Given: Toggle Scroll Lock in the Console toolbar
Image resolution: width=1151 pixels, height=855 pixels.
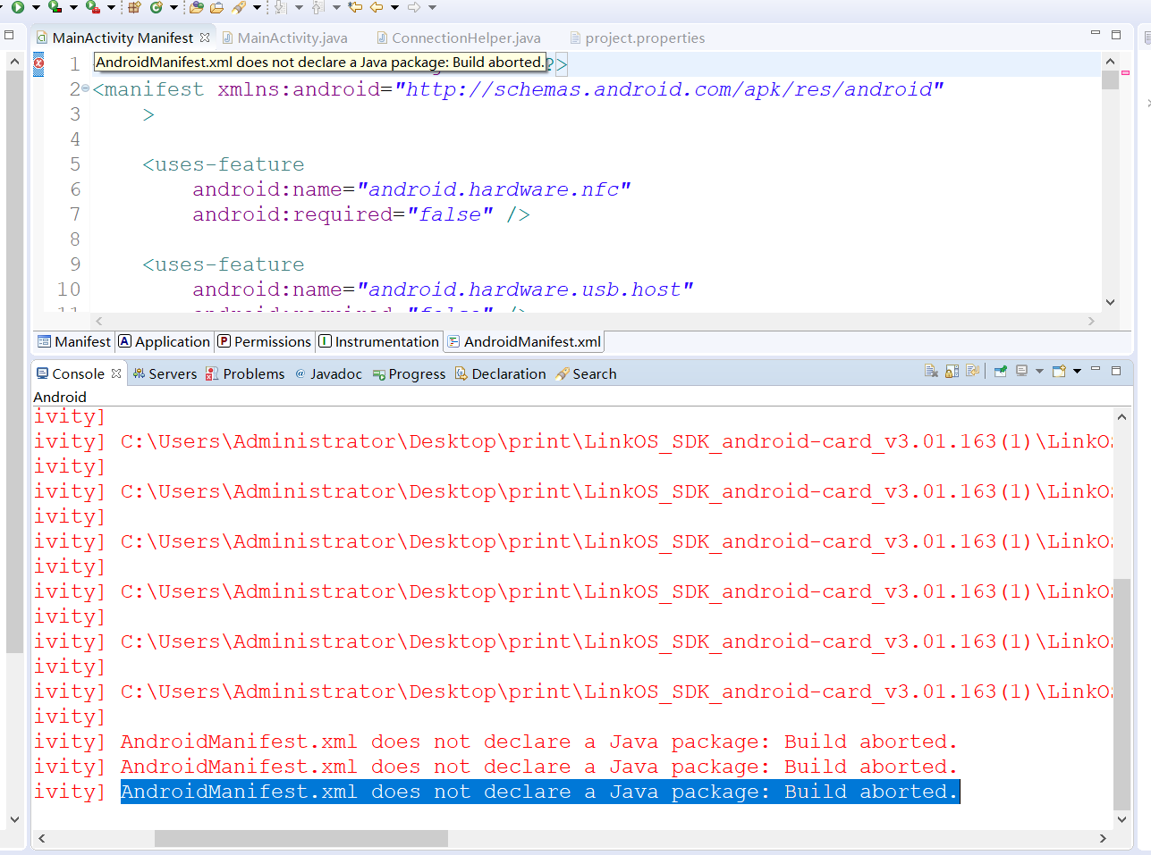Looking at the screenshot, I should click(x=951, y=371).
